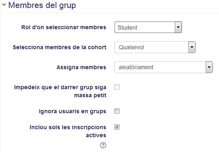Click the Rol d'on seleccionar membres label
This screenshot has width=219, height=152.
[x=64, y=27]
